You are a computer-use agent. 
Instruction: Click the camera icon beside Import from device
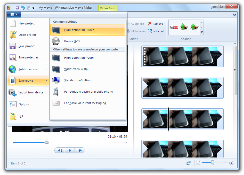click(12, 93)
